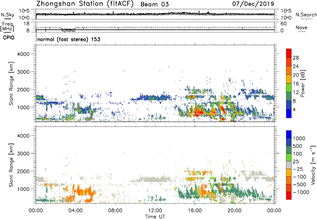Screen dimensions: 317x219
Task: Click 'normal (fast stereo) 153' text
Action: (x=69, y=39)
